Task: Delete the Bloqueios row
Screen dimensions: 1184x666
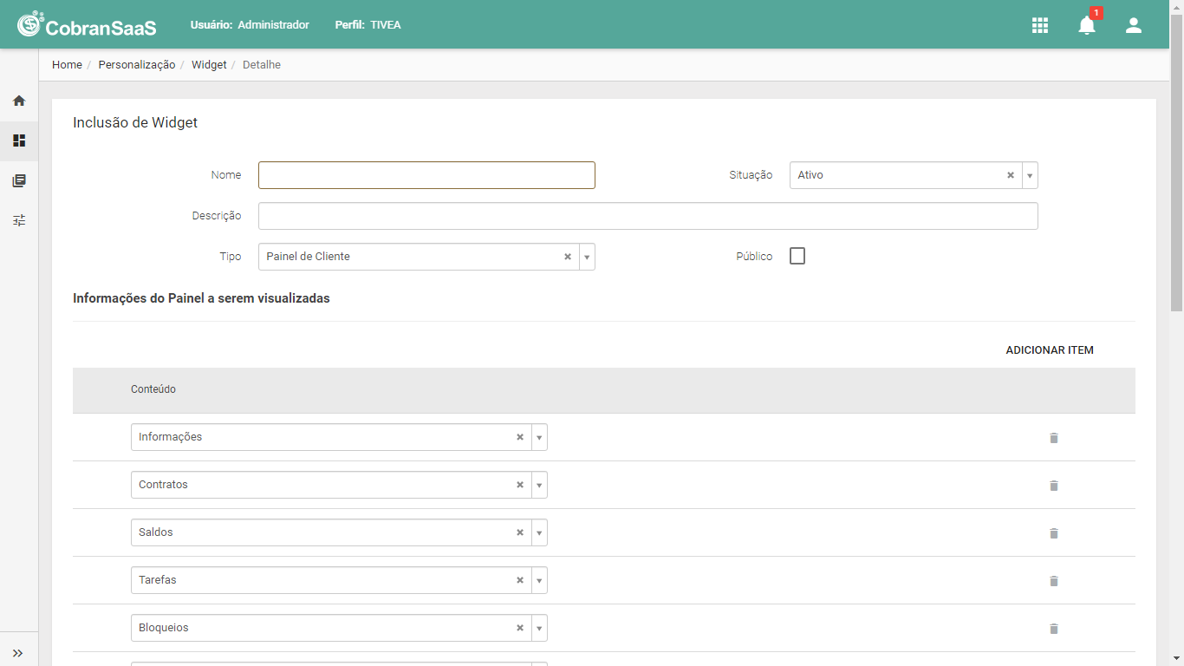Action: coord(1054,629)
